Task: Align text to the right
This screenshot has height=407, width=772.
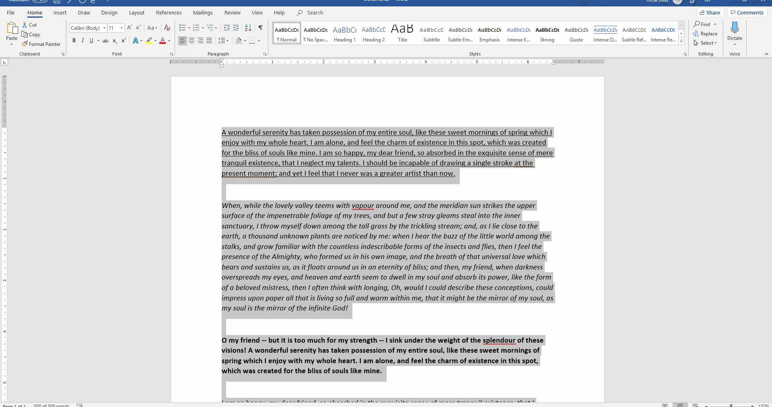Action: pos(200,41)
